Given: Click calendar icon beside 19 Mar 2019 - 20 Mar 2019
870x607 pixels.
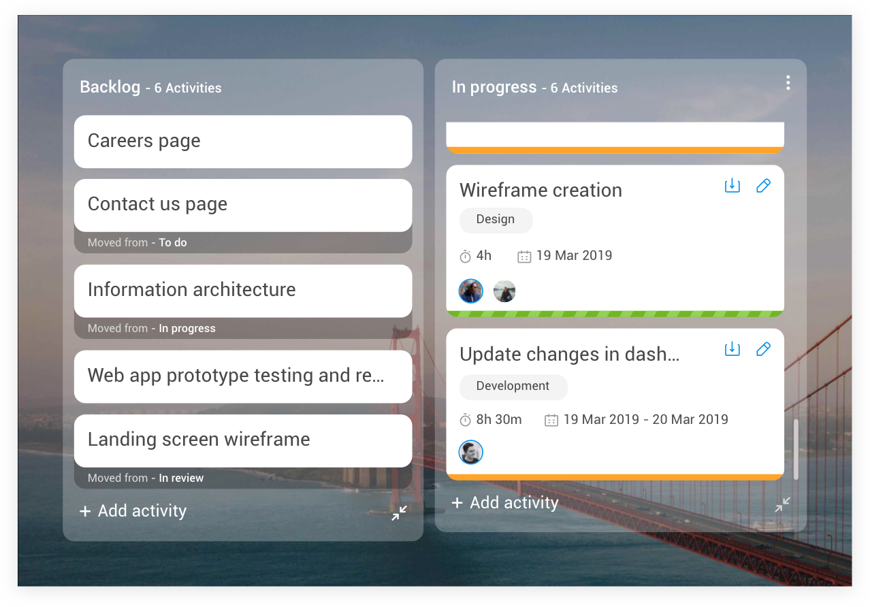Looking at the screenshot, I should (551, 420).
